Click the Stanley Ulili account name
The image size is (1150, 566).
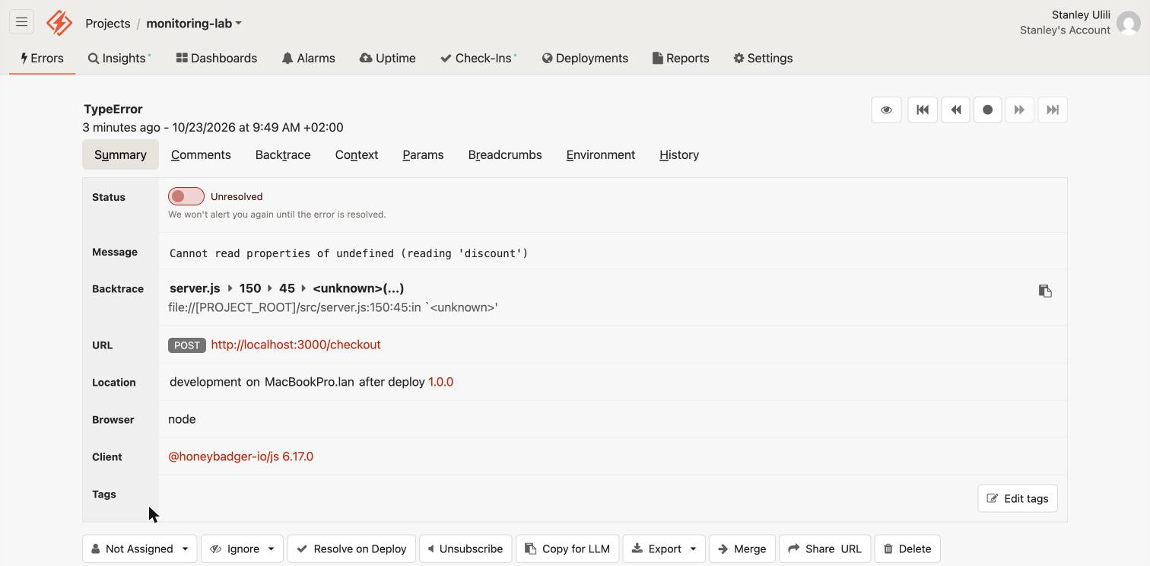pos(1081,14)
